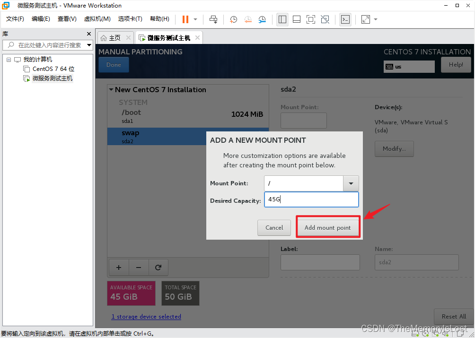Toggle the thumbnail bar view icon
The width and height of the screenshot is (475, 338).
click(x=297, y=19)
